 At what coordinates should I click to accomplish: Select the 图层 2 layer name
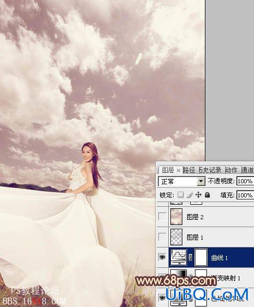pyautogui.click(x=195, y=217)
